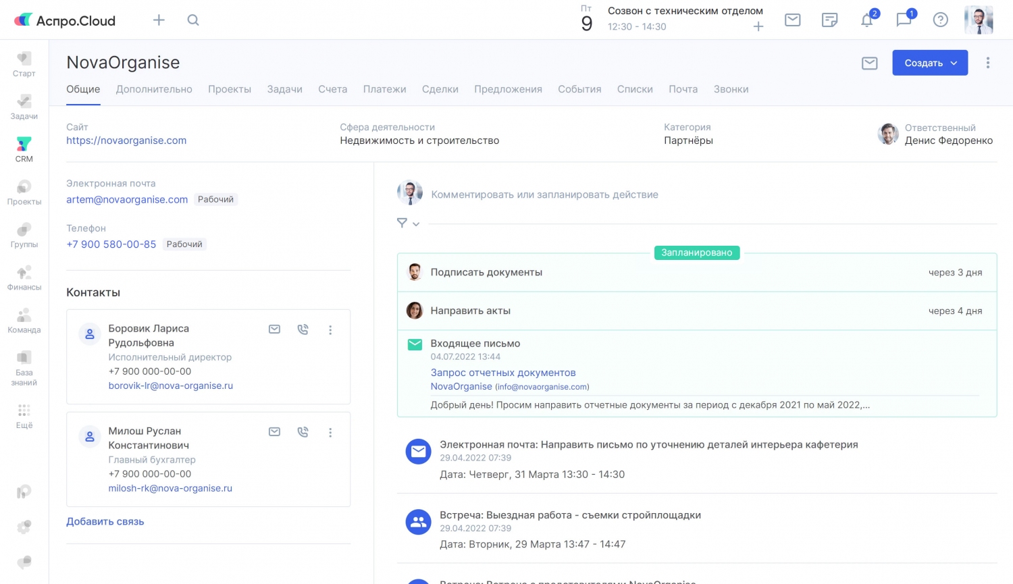Open the CRM section in sidebar
Image resolution: width=1013 pixels, height=584 pixels.
[x=24, y=149]
